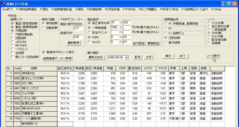Enable 安全ポイント condition checkbox
The image size is (239, 127).
click(89, 32)
